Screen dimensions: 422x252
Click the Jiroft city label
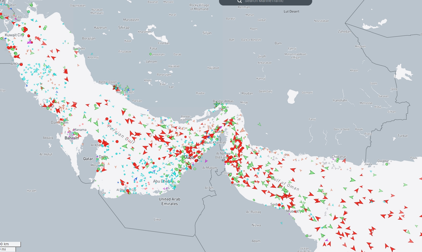(262, 56)
